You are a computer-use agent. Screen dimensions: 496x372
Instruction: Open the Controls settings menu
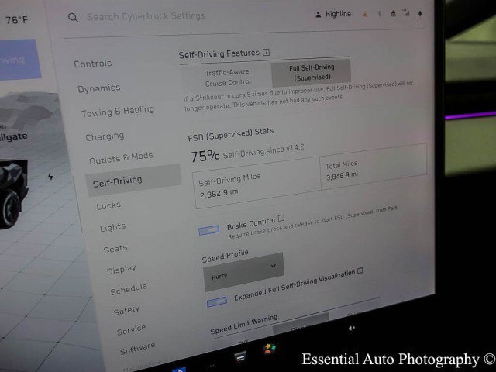tap(93, 64)
